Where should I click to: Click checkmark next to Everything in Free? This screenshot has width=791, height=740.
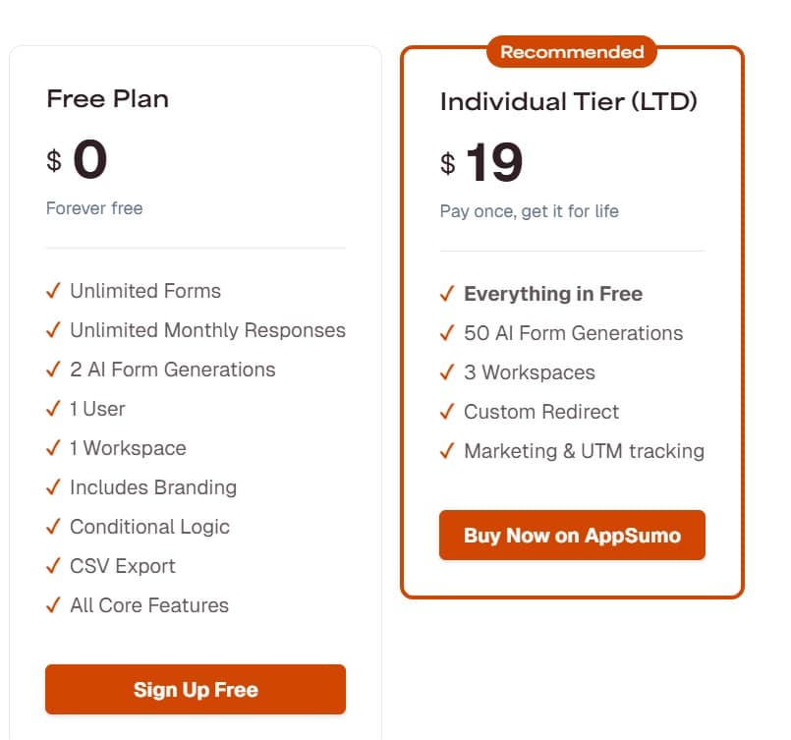coord(447,294)
